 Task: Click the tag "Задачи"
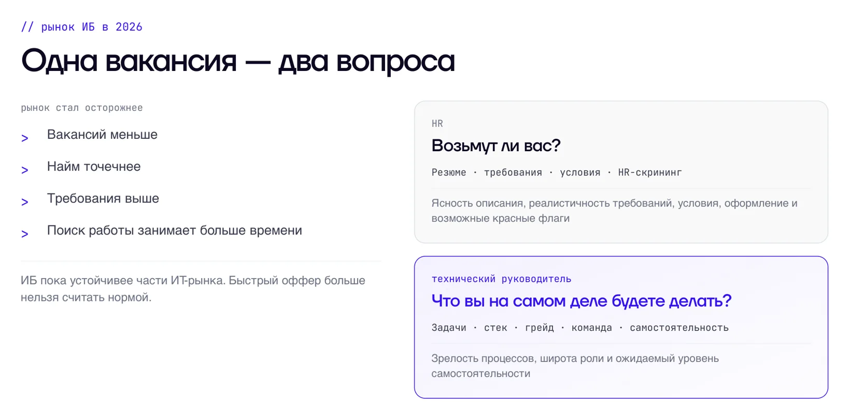click(449, 328)
